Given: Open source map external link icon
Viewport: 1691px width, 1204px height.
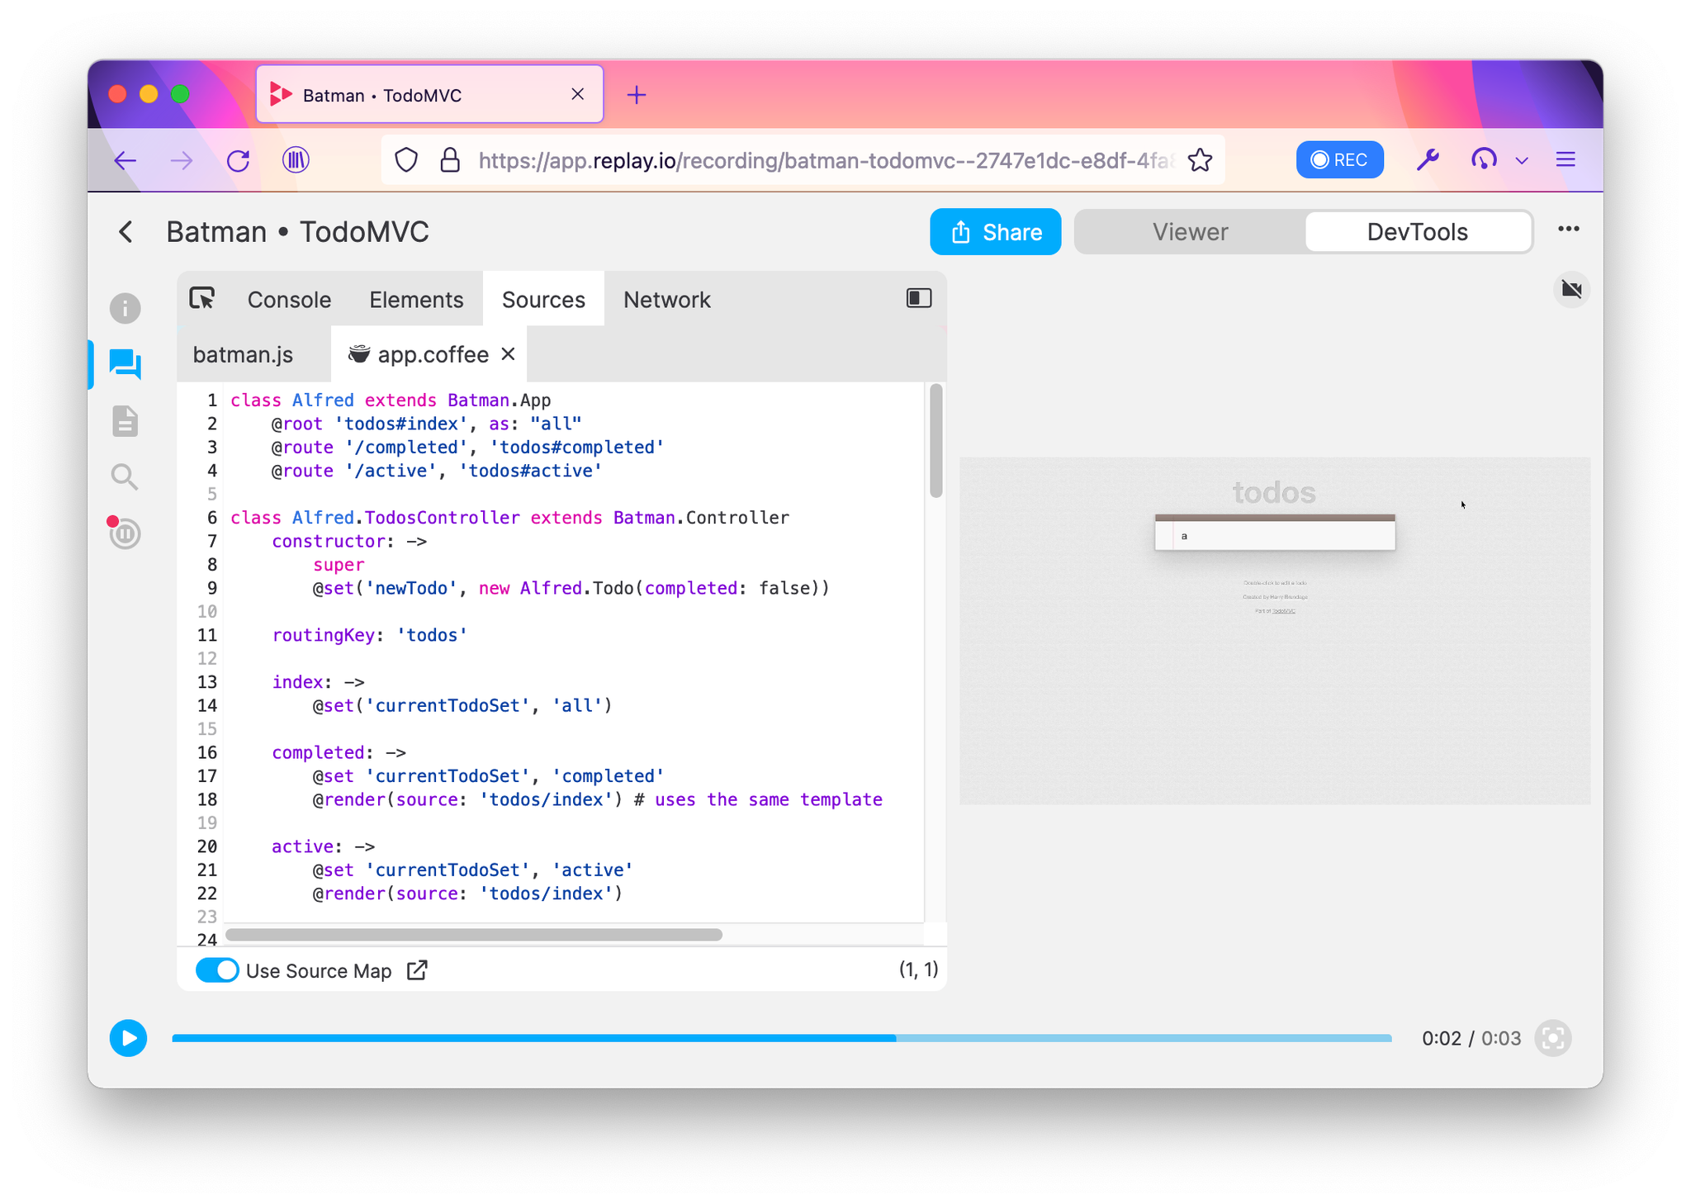Looking at the screenshot, I should (x=418, y=970).
